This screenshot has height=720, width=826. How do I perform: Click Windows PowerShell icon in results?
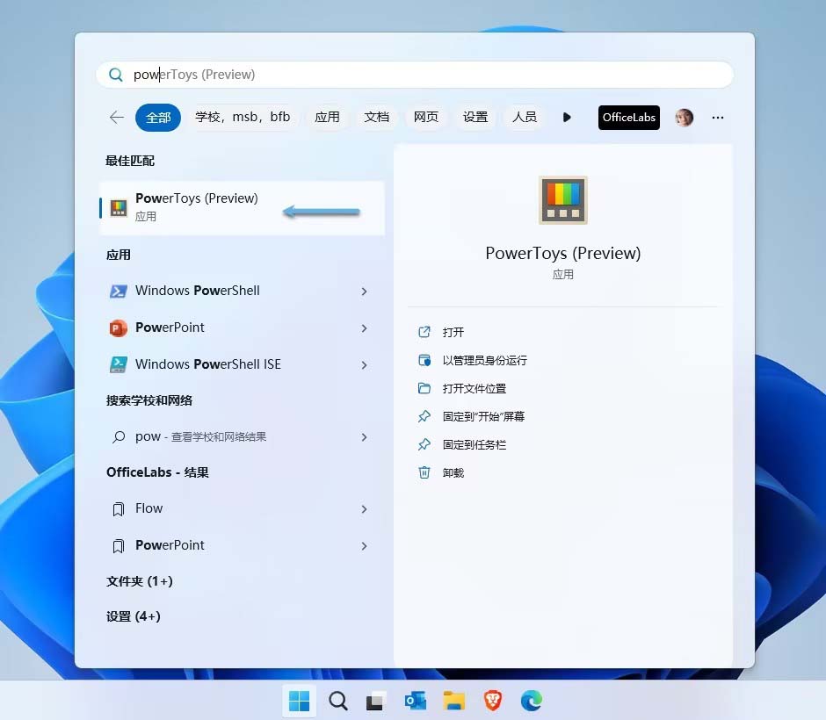coord(118,291)
